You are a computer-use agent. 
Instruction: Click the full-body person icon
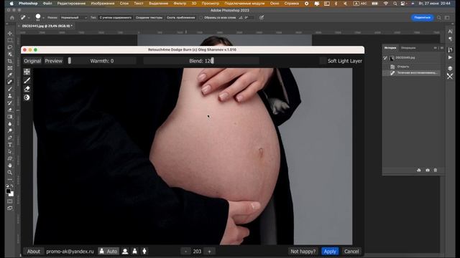(x=144, y=252)
